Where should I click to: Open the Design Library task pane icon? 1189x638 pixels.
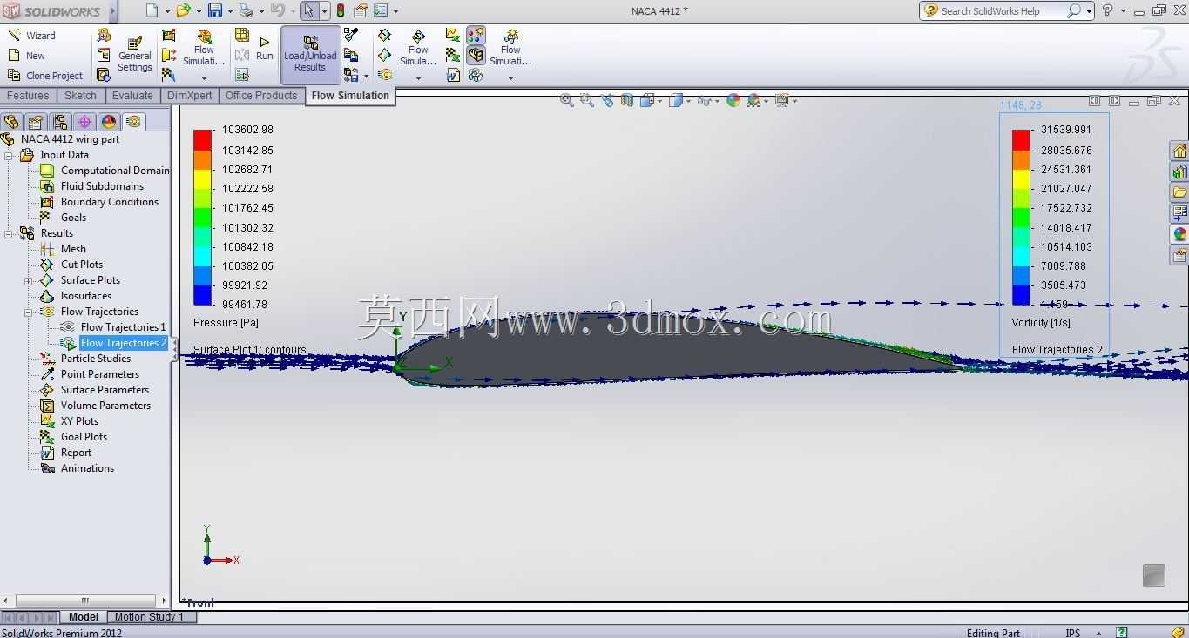pyautogui.click(x=1179, y=171)
